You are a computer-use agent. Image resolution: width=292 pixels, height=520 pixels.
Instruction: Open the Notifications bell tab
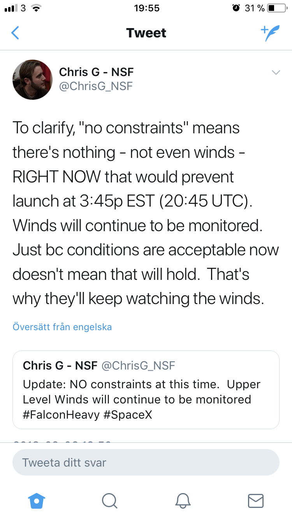[183, 500]
